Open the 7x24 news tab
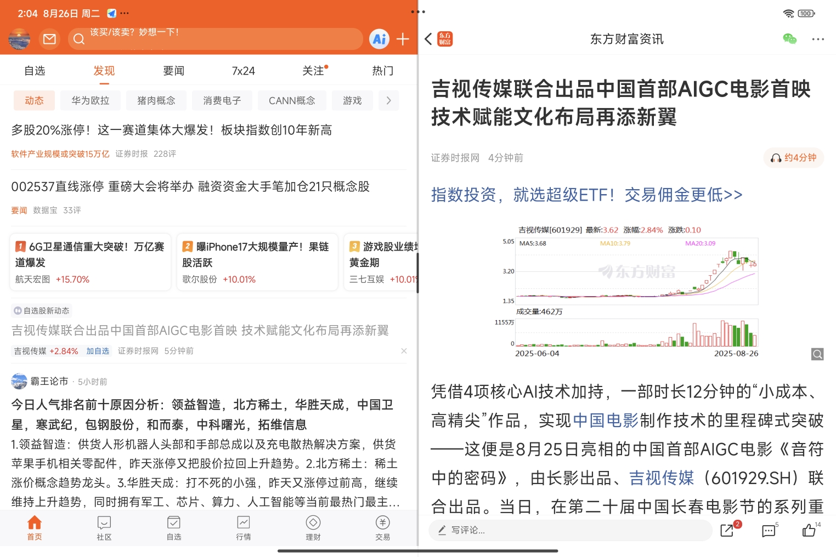This screenshot has height=557, width=836. point(244,71)
